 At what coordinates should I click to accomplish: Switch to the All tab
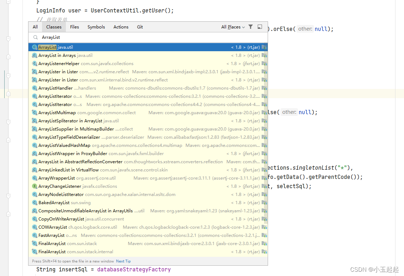[35, 27]
